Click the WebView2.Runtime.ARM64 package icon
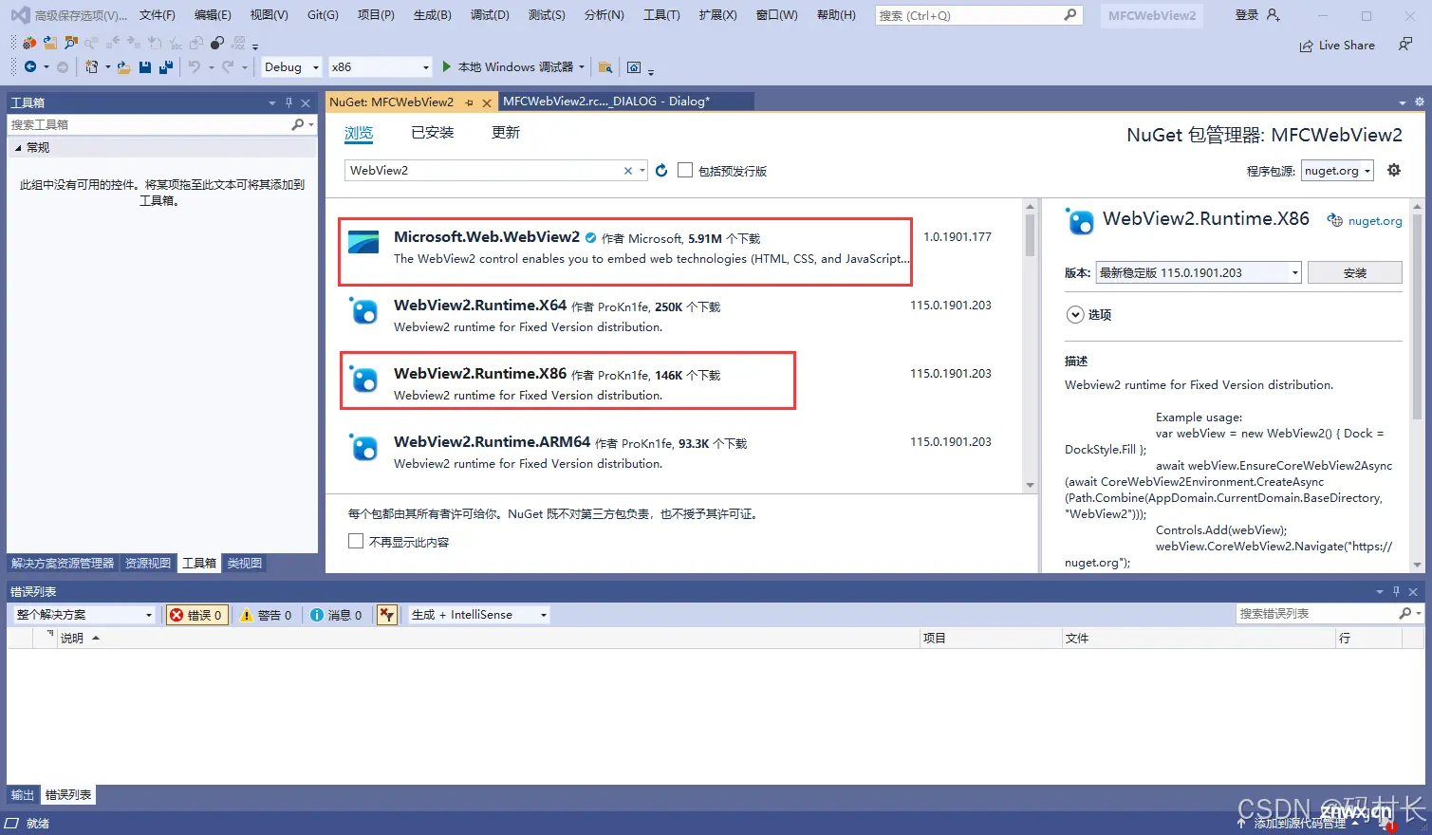Viewport: 1432px width, 835px height. 363,447
